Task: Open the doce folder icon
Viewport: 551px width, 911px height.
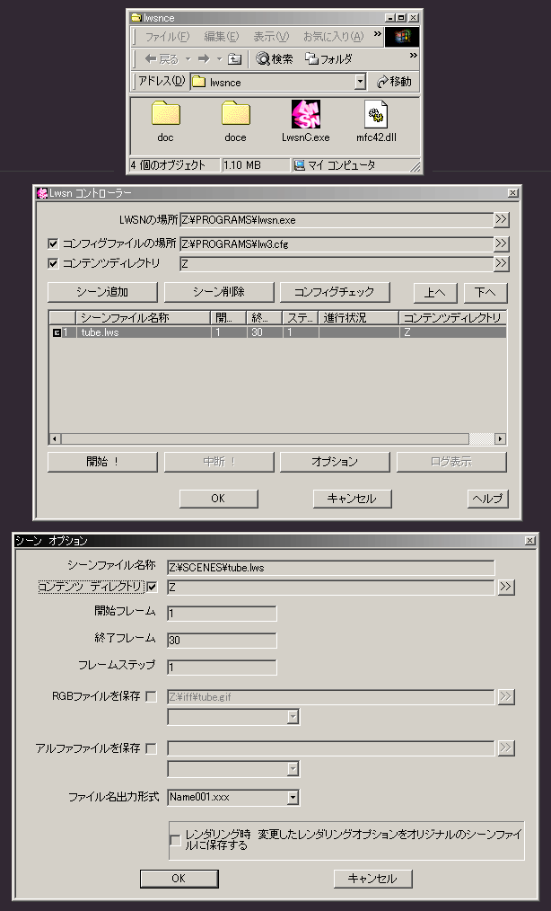Action: tap(235, 115)
